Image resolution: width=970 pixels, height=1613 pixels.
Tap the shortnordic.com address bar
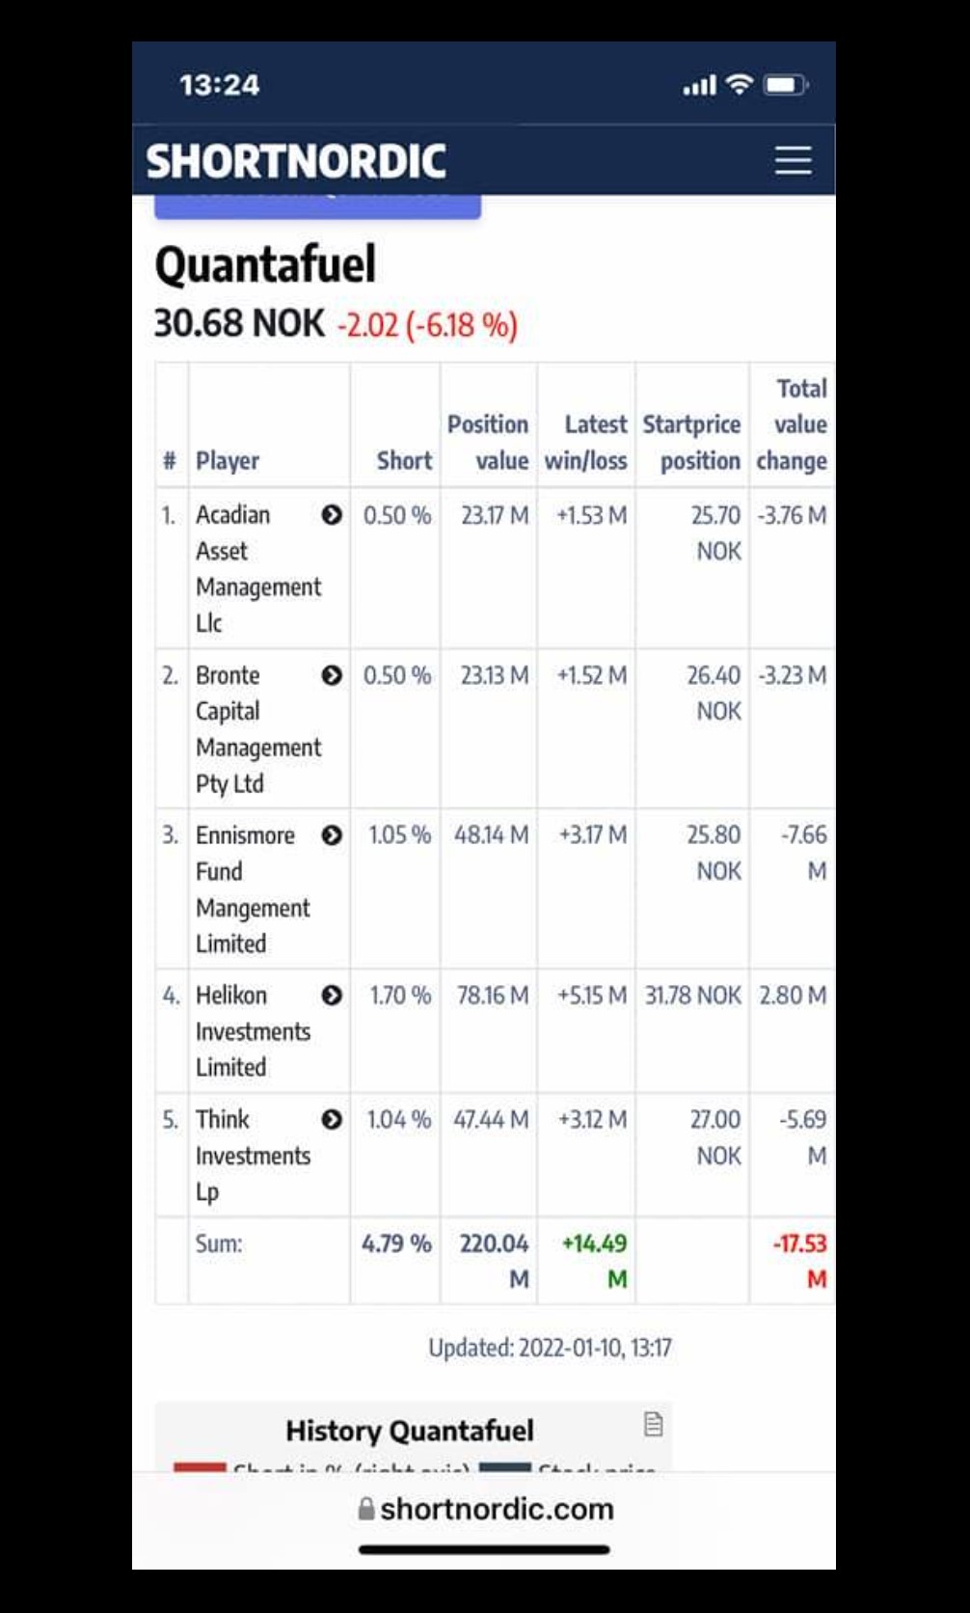[x=484, y=1509]
